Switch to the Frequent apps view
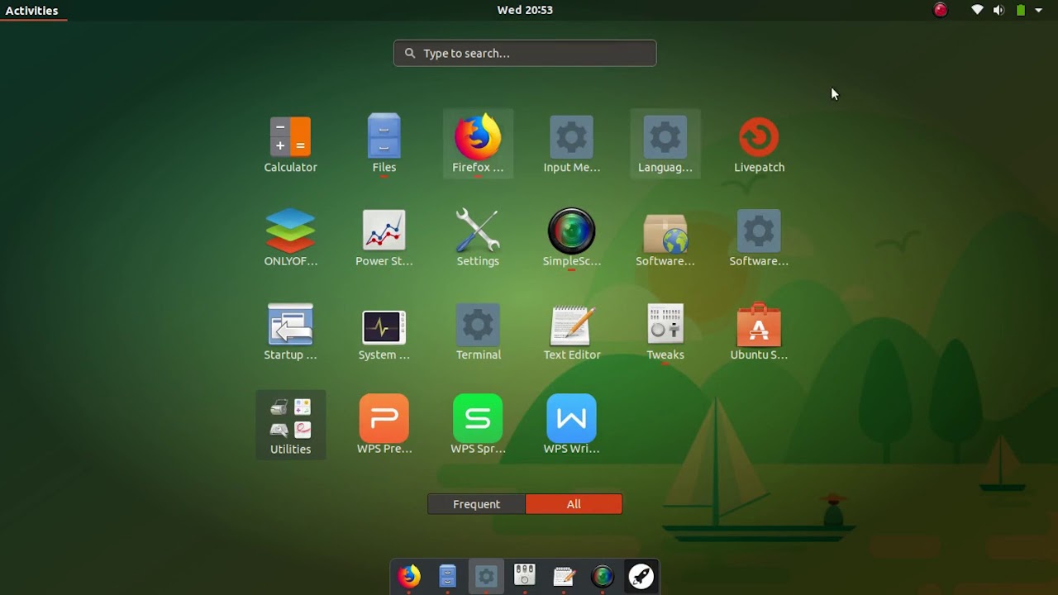Image resolution: width=1058 pixels, height=595 pixels. 476,504
